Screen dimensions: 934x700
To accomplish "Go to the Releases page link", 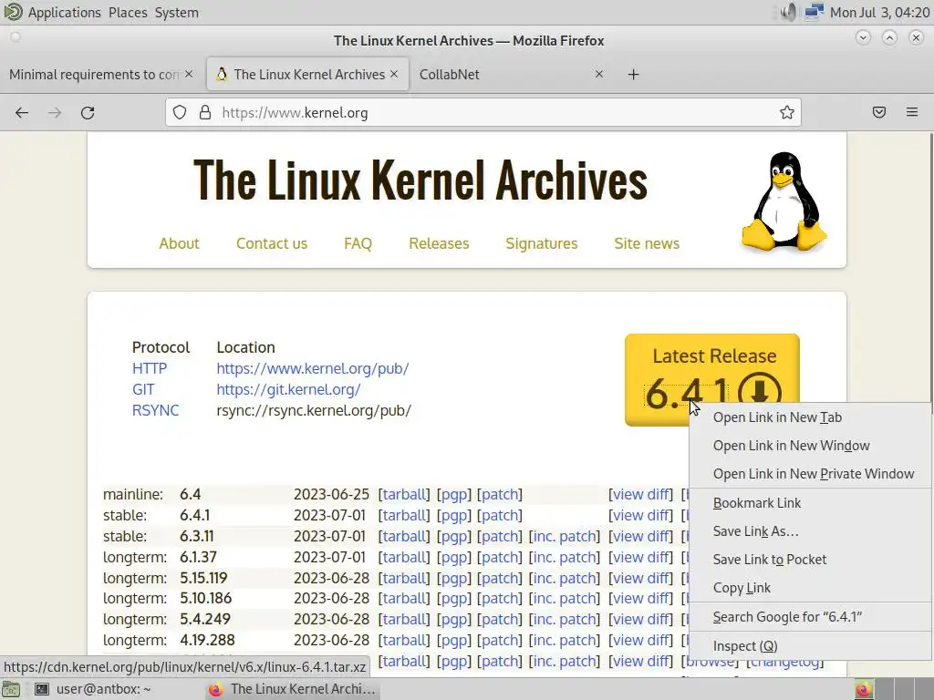I will click(439, 243).
